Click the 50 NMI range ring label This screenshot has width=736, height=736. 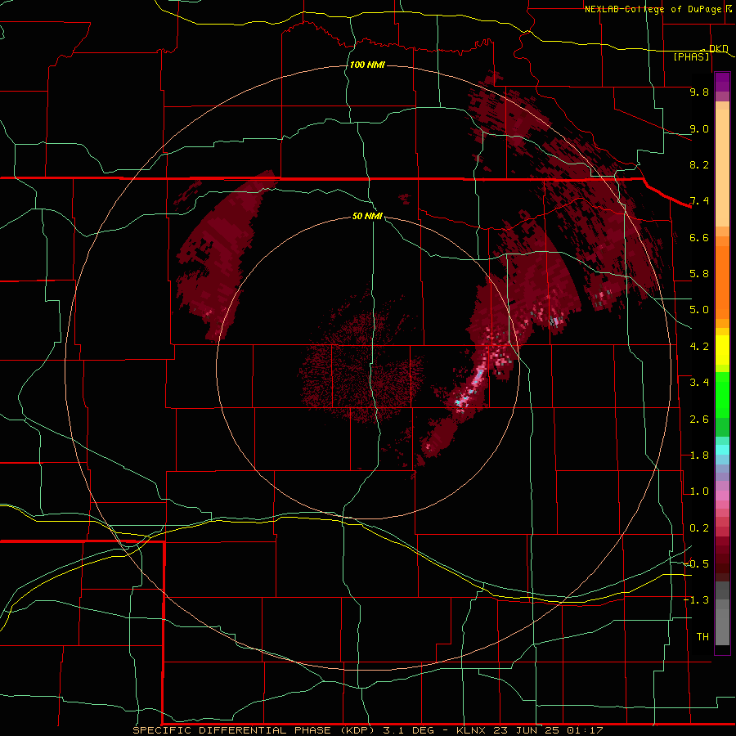367,216
